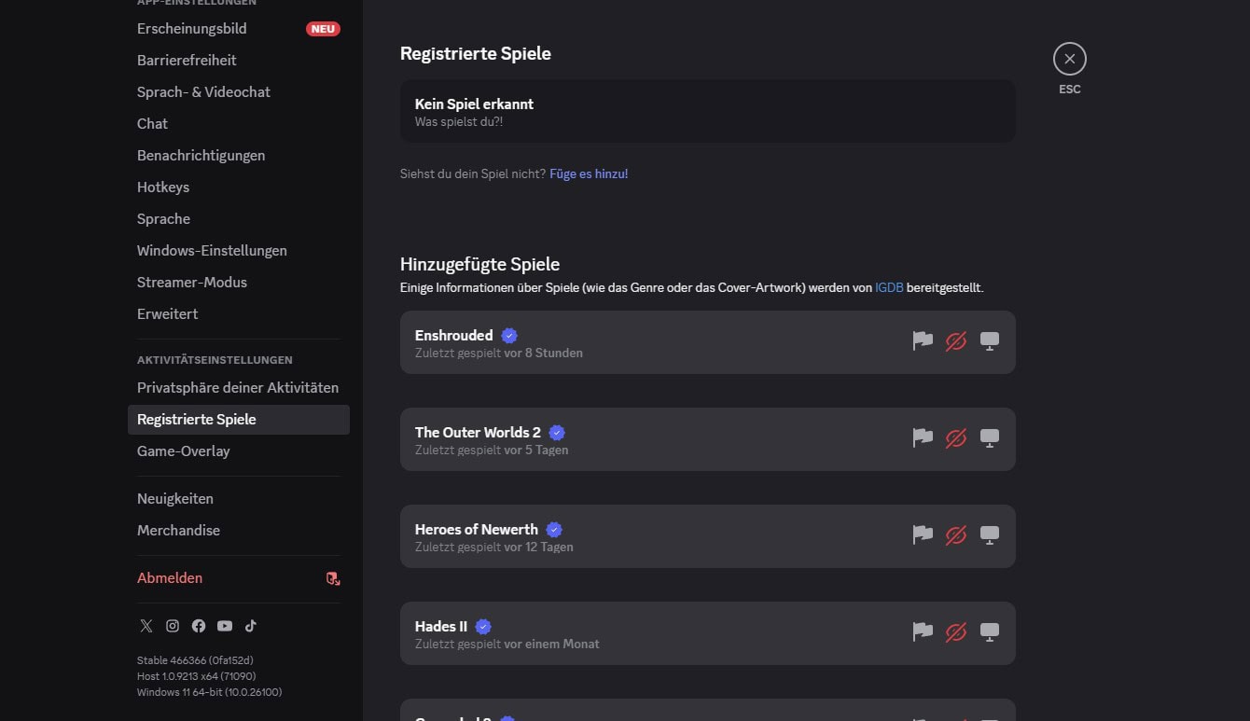The width and height of the screenshot is (1250, 721).
Task: Open Discord's Instagram social icon
Action: pos(173,626)
